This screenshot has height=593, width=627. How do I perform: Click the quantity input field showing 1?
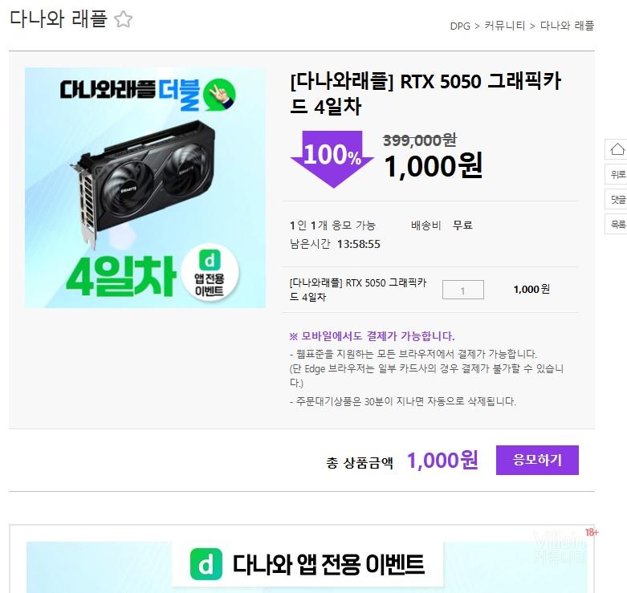point(462,290)
